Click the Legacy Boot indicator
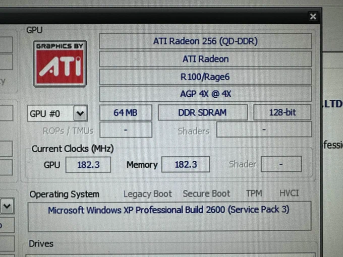This screenshot has height=257, width=343. click(x=148, y=194)
